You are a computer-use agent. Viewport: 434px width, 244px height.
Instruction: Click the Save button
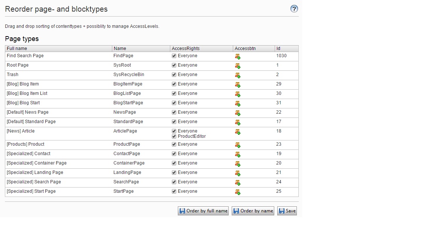[x=287, y=211]
